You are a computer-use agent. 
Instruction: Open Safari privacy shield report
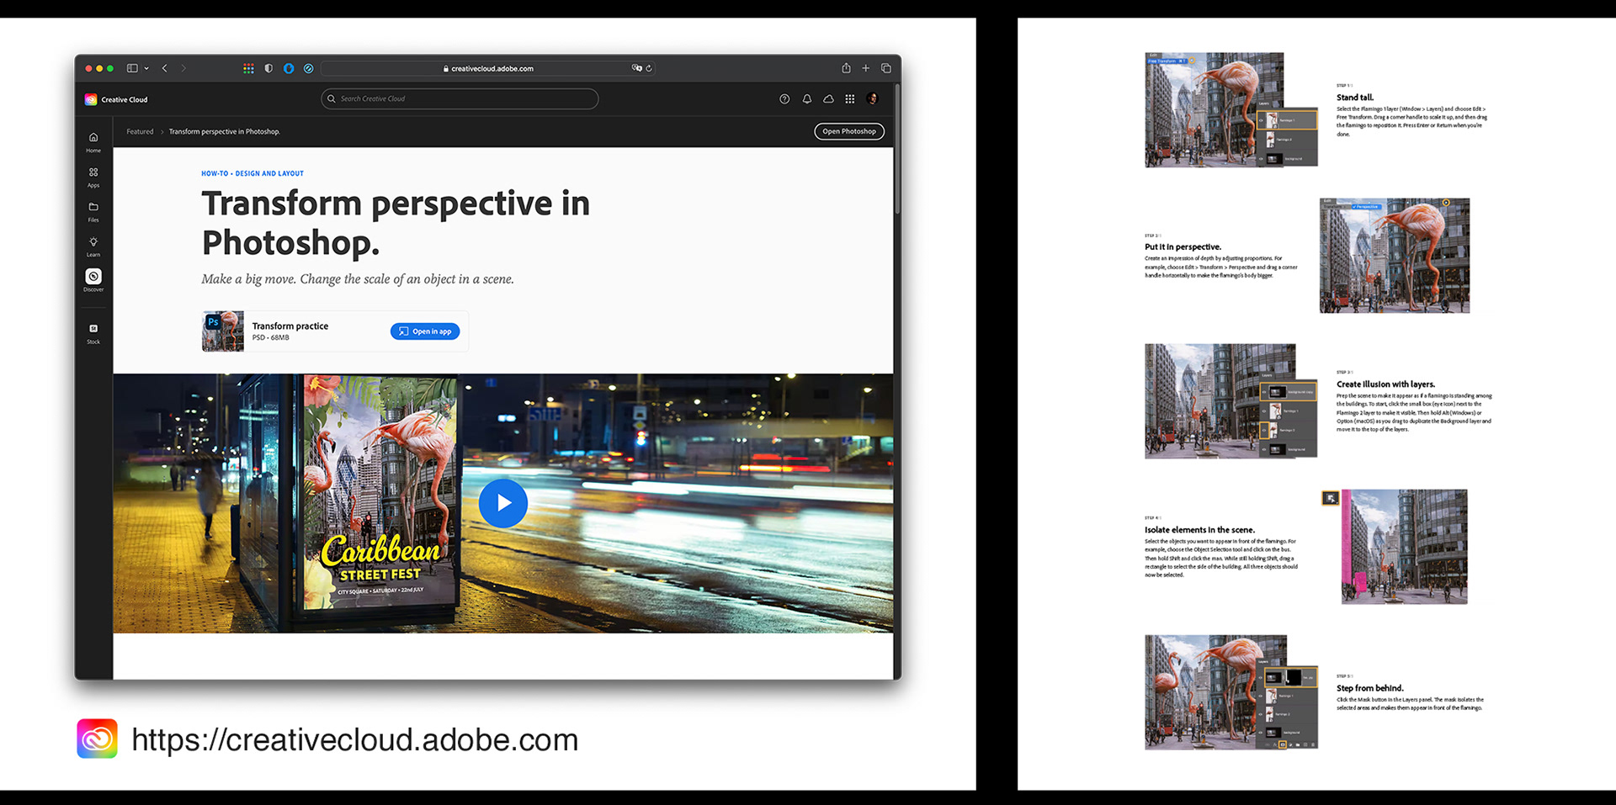[x=268, y=68]
